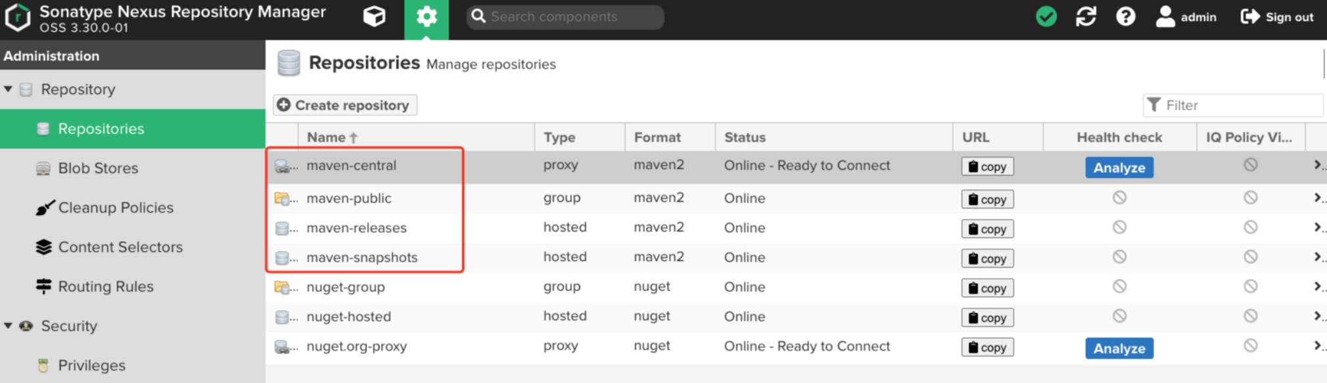
Task: Open Blob Stores in the sidebar
Action: click(133, 168)
